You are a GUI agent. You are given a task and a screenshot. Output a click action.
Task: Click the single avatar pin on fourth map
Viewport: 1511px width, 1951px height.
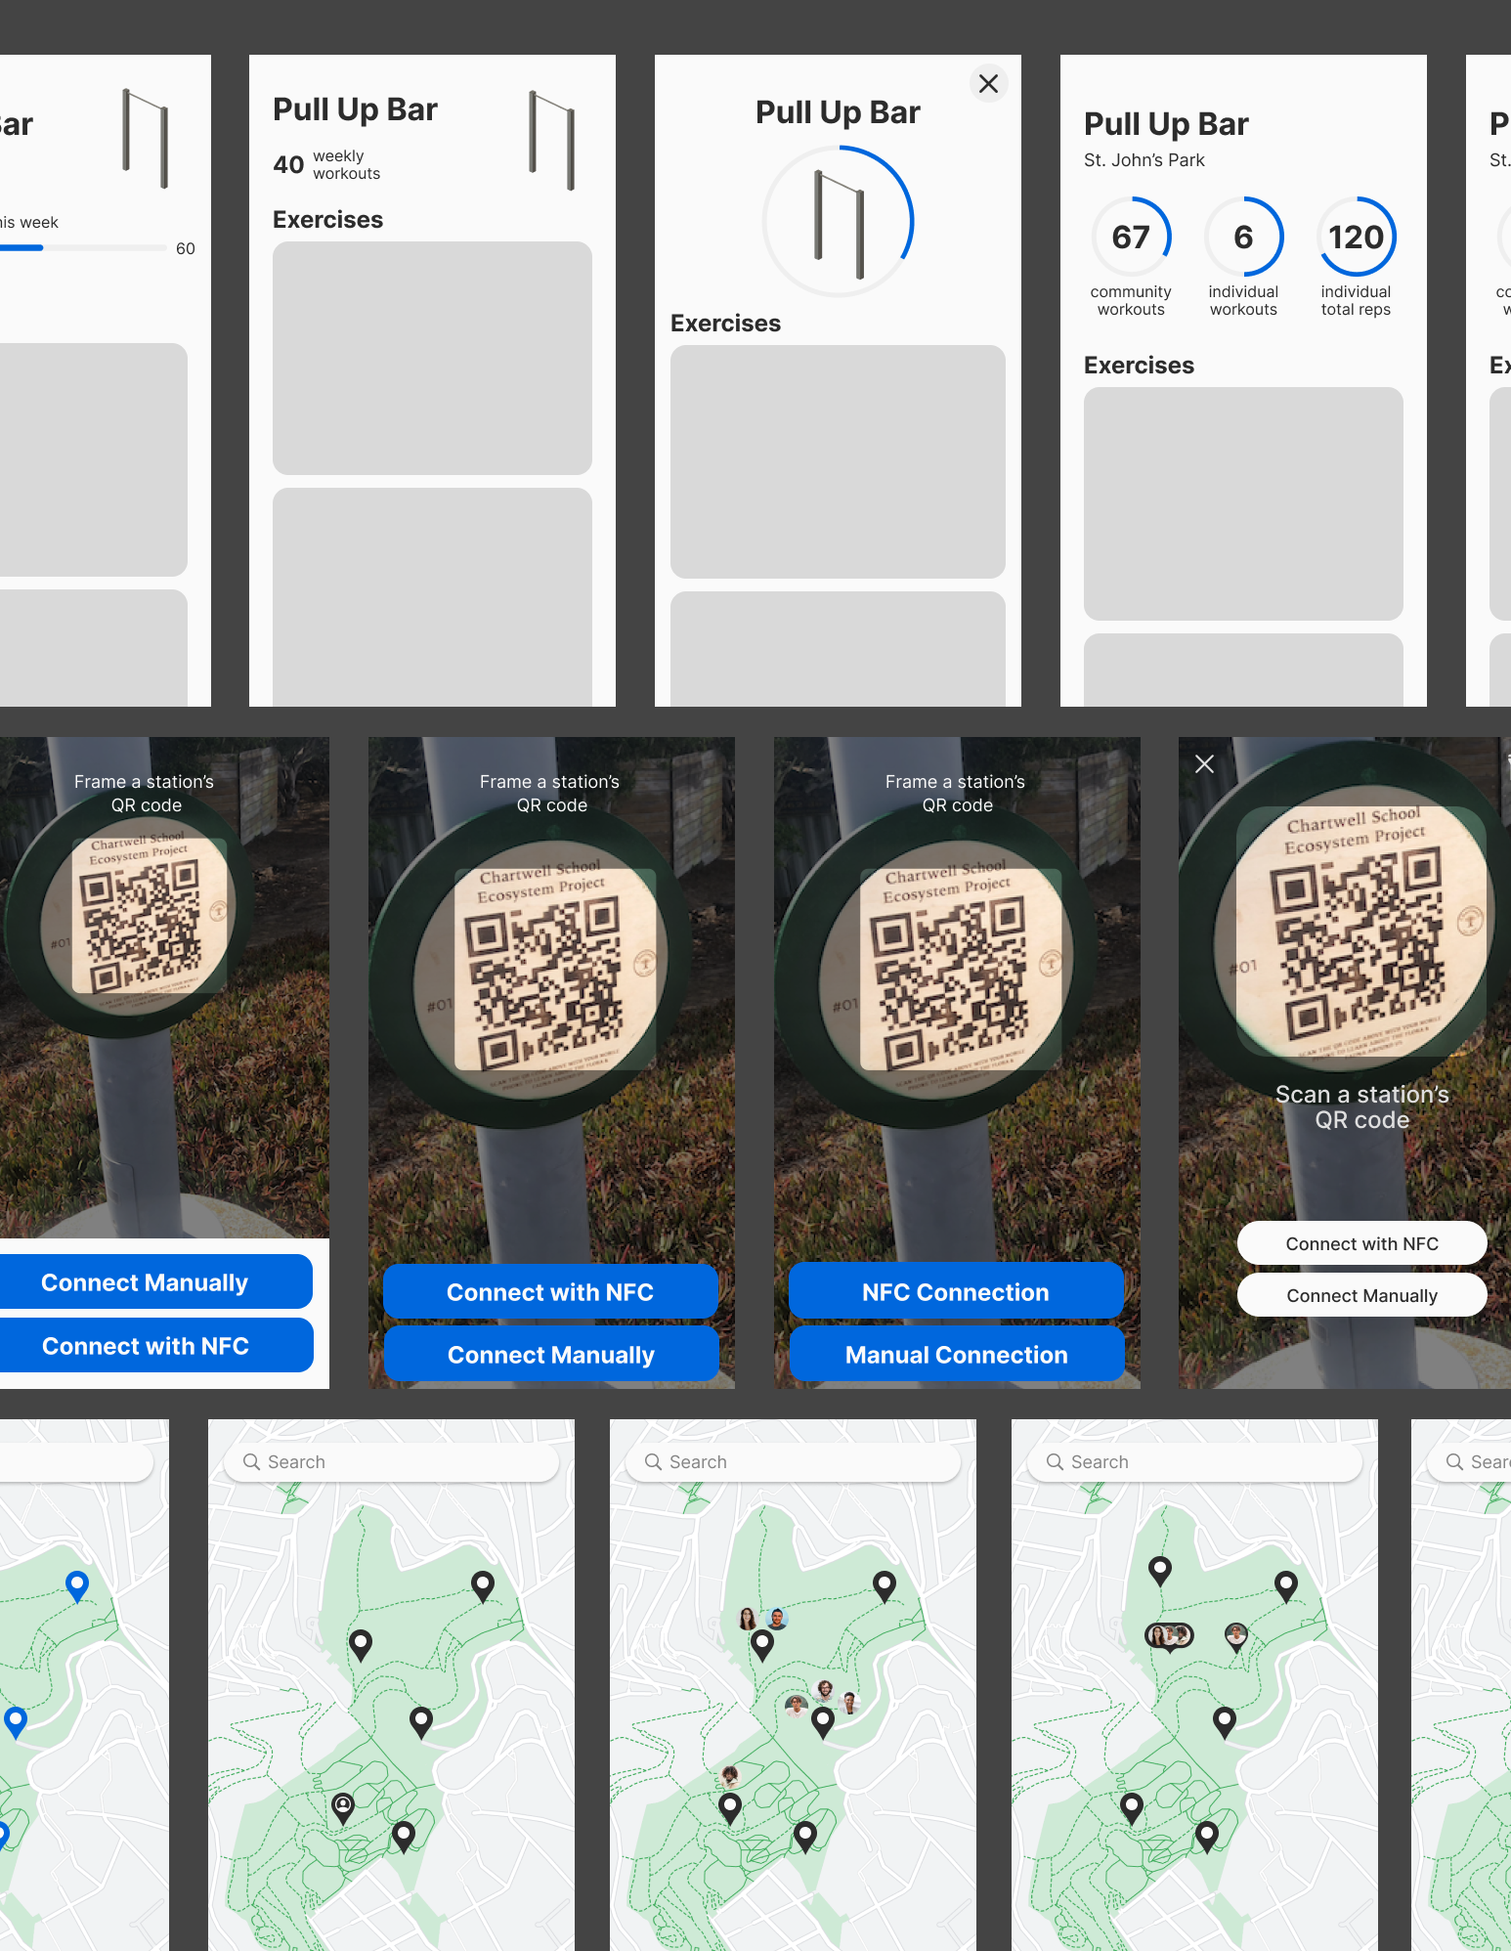1236,1636
